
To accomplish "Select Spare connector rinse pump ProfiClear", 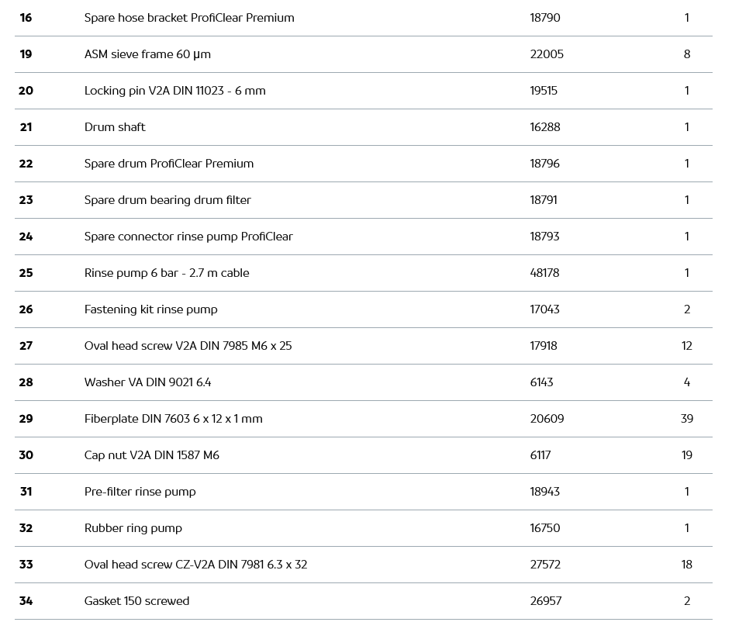I will (188, 237).
